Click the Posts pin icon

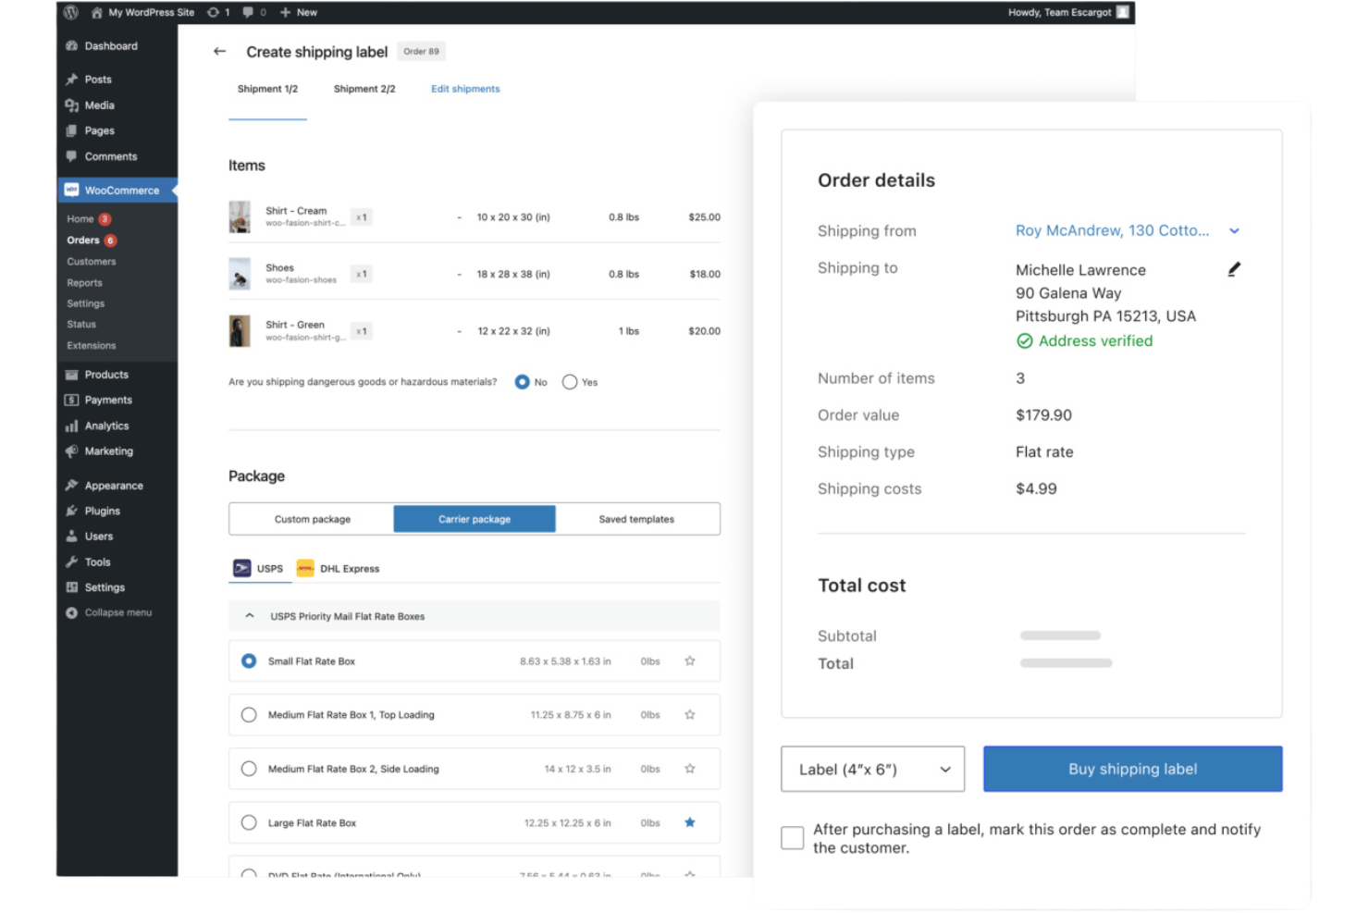tap(72, 80)
